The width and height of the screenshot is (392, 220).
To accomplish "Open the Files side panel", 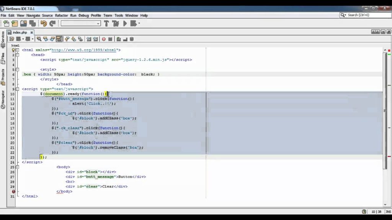I will [3, 58].
